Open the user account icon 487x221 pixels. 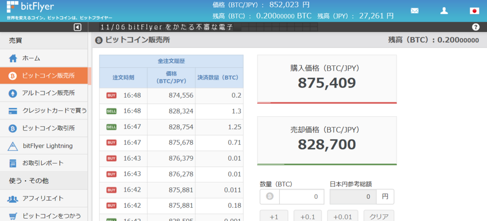pos(444,11)
